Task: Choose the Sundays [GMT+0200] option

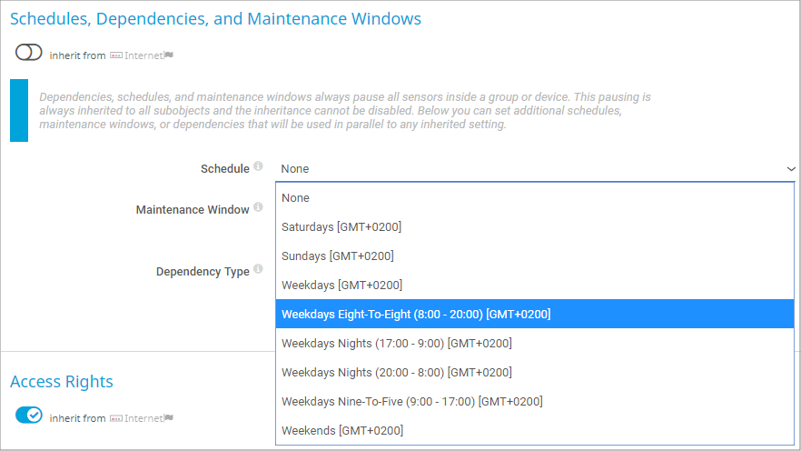Action: pos(338,256)
